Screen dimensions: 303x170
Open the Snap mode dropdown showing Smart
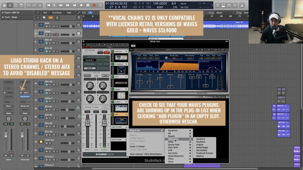(x=225, y=13)
